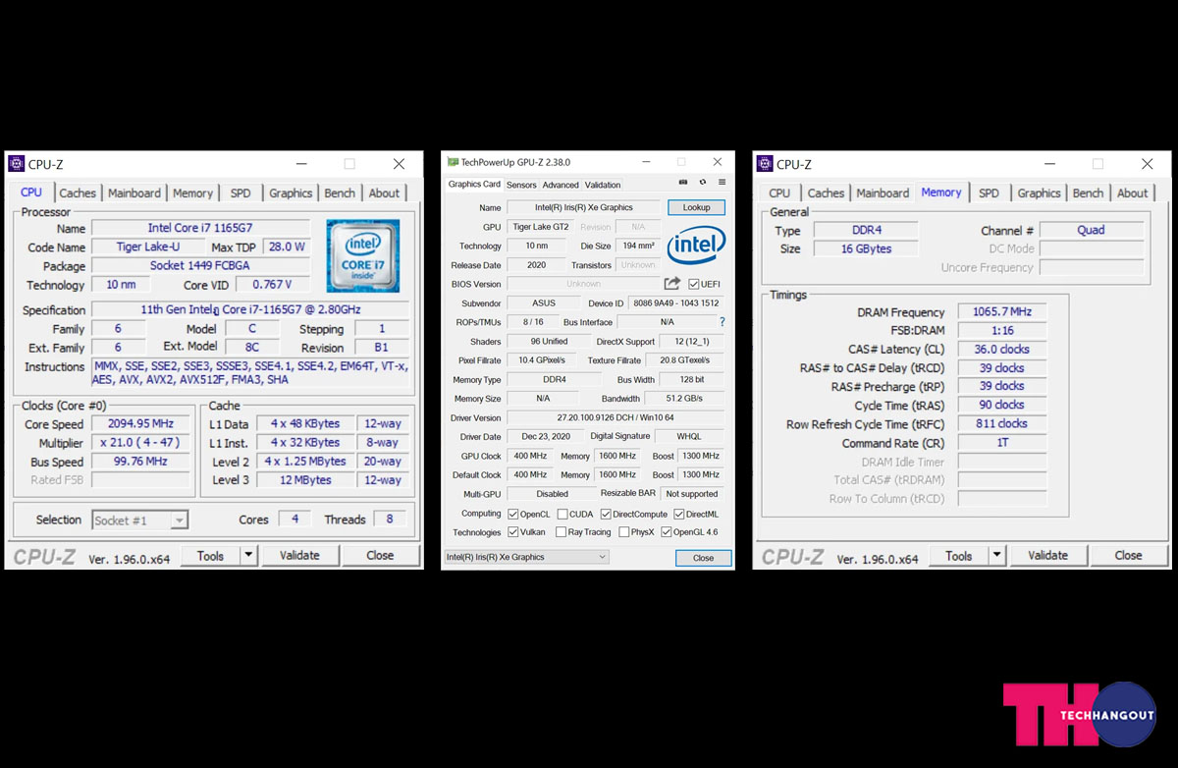Toggle the OpenCL checkbox
This screenshot has width=1178, height=768.
(x=513, y=514)
